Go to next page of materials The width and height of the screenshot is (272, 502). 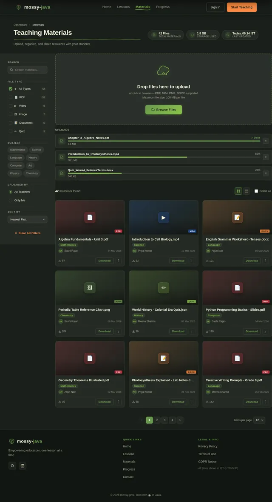[x=180, y=420]
